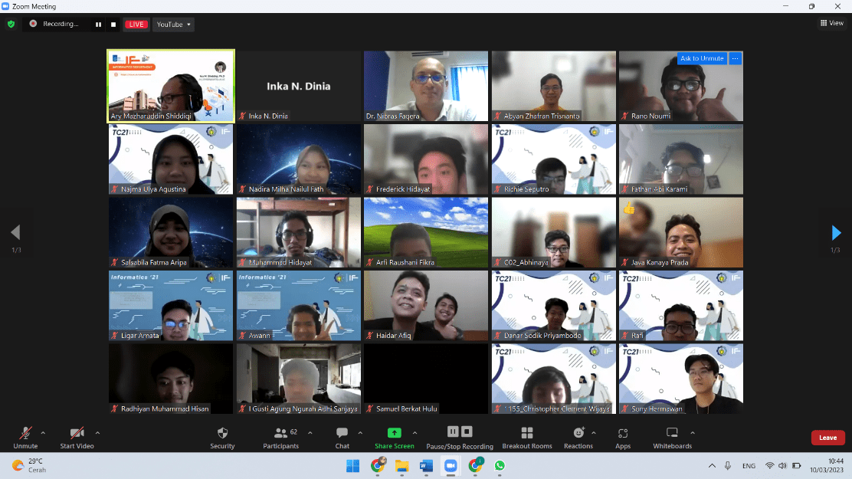
Task: Open Breakout Rooms
Action: tap(526, 434)
